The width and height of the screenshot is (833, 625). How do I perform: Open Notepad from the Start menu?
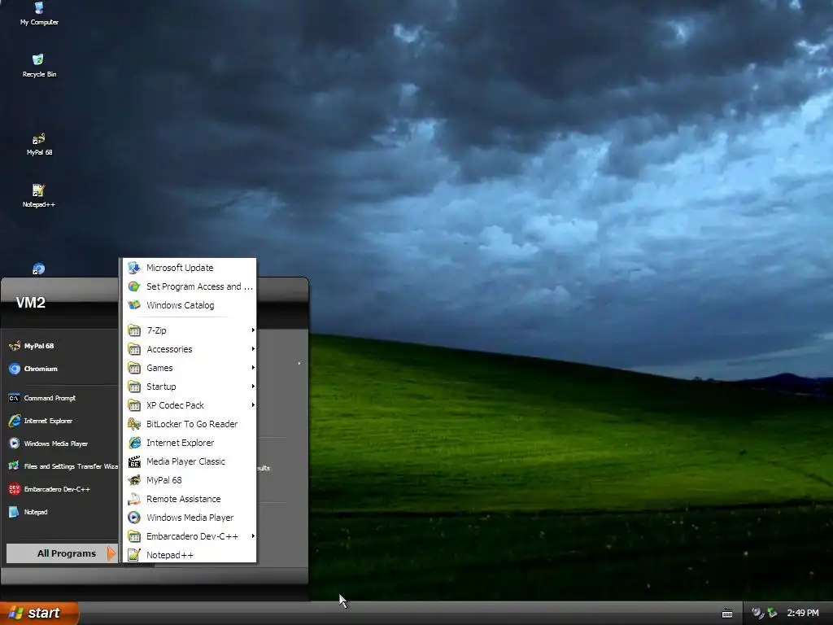tap(61, 513)
